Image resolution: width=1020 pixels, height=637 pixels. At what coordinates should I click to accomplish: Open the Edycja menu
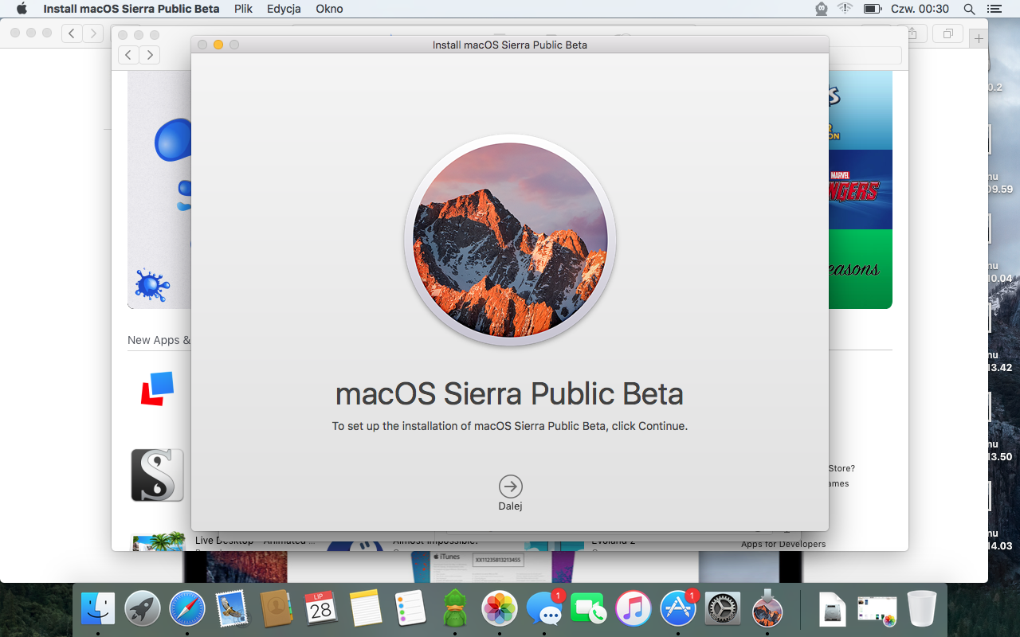(284, 9)
